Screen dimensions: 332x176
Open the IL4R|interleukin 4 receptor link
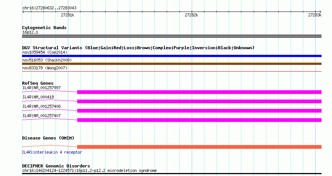(x=52, y=152)
